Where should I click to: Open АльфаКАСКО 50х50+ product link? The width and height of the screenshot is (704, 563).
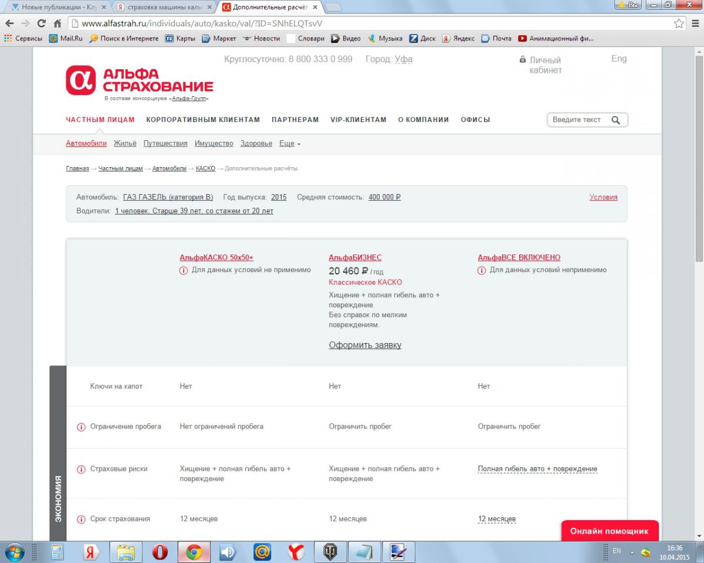point(216,257)
